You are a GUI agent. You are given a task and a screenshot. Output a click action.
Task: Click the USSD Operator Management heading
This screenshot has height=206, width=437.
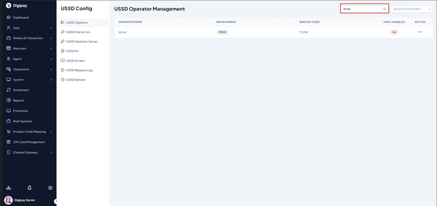click(149, 9)
